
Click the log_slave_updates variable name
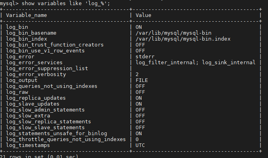coord(33,104)
